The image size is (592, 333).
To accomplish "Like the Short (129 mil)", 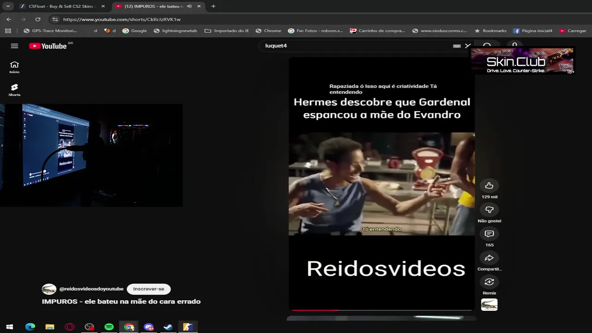I will 489,185.
